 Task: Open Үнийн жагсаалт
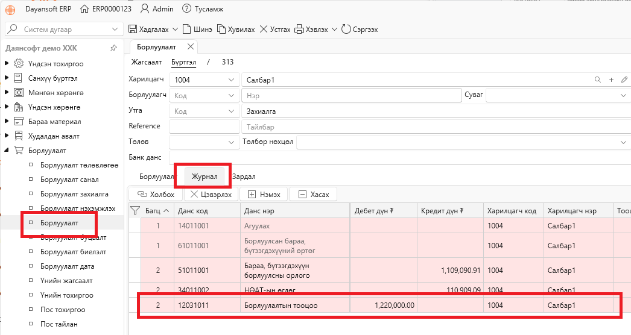(66, 281)
